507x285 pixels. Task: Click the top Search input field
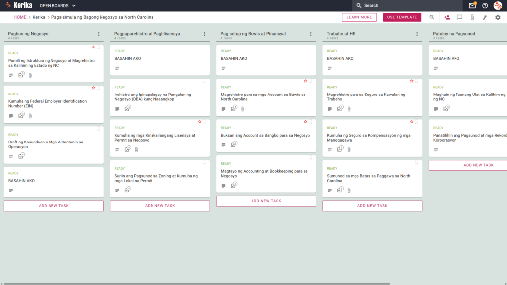tap(407, 5)
